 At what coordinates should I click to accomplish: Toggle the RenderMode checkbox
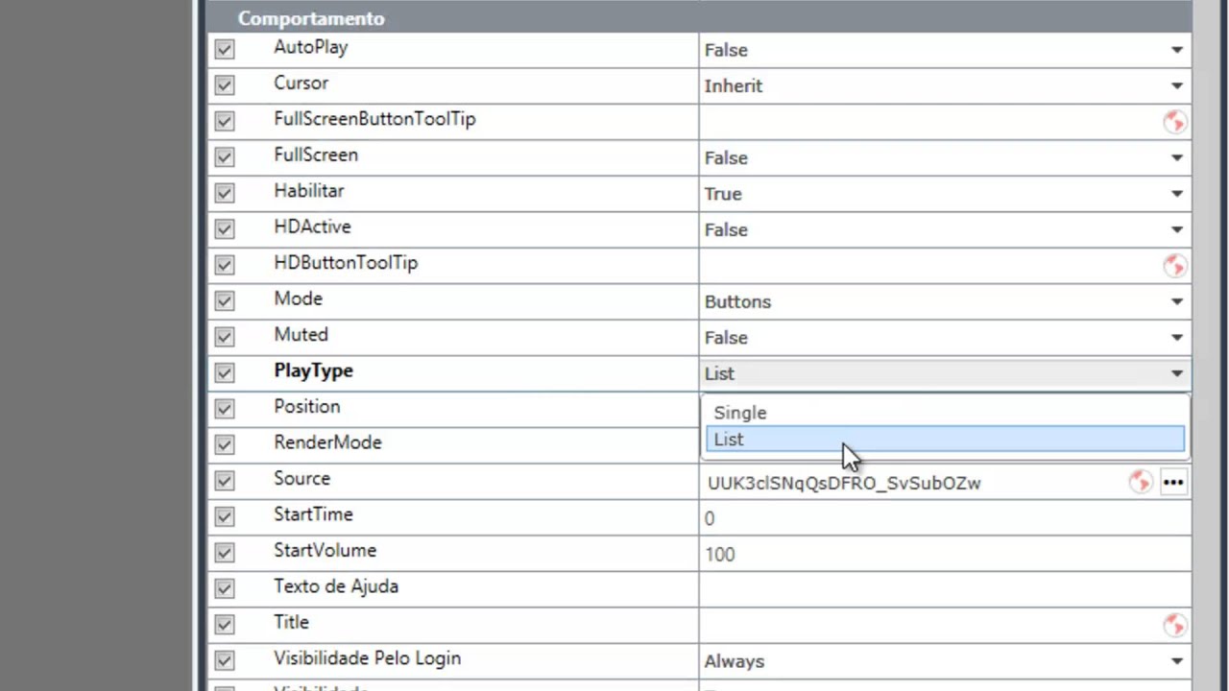(x=225, y=445)
